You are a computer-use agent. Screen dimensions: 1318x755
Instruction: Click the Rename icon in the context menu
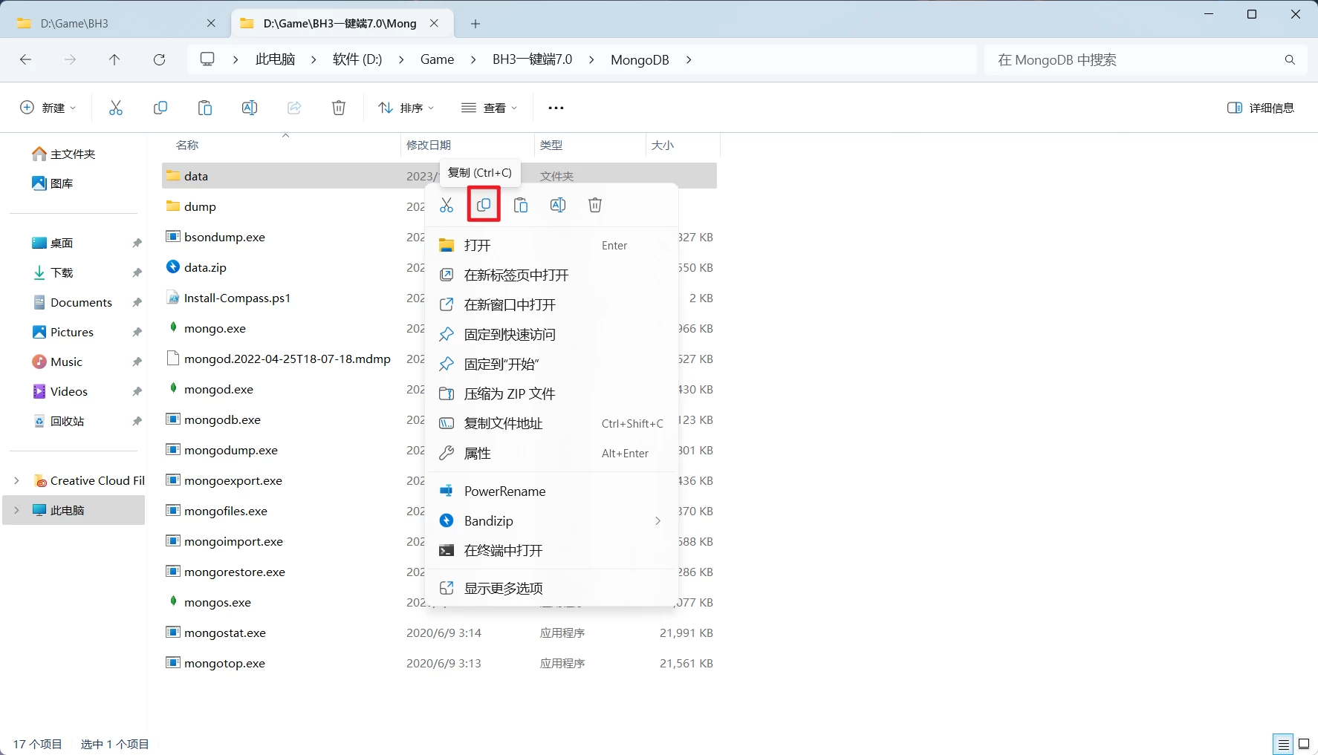click(558, 205)
